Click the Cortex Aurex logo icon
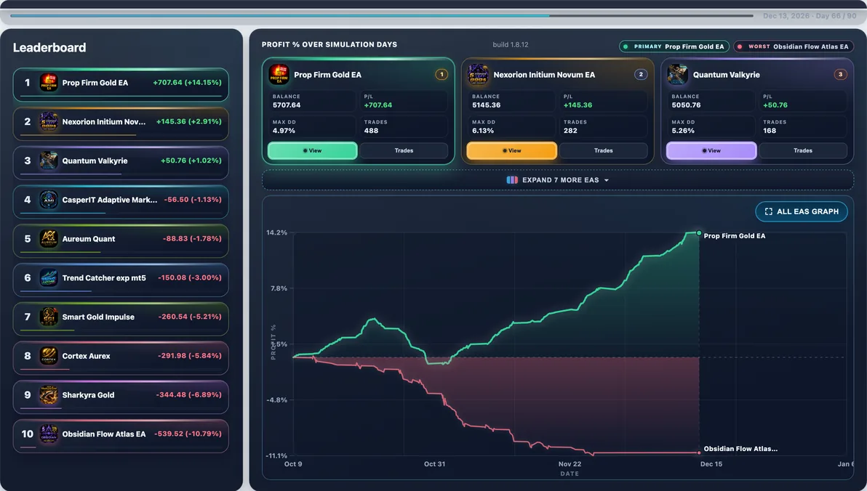Screen dimensions: 867x491 coord(49,356)
